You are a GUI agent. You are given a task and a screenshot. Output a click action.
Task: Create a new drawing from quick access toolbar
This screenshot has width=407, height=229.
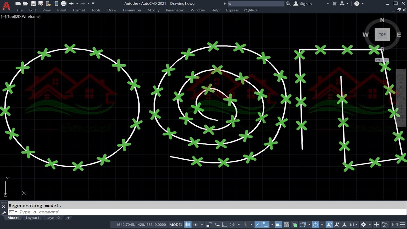[x=18, y=3]
